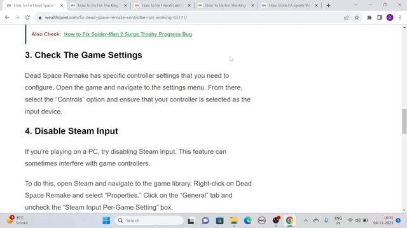Go back to the previous page
Image resolution: width=407 pixels, height=228 pixels.
point(7,17)
